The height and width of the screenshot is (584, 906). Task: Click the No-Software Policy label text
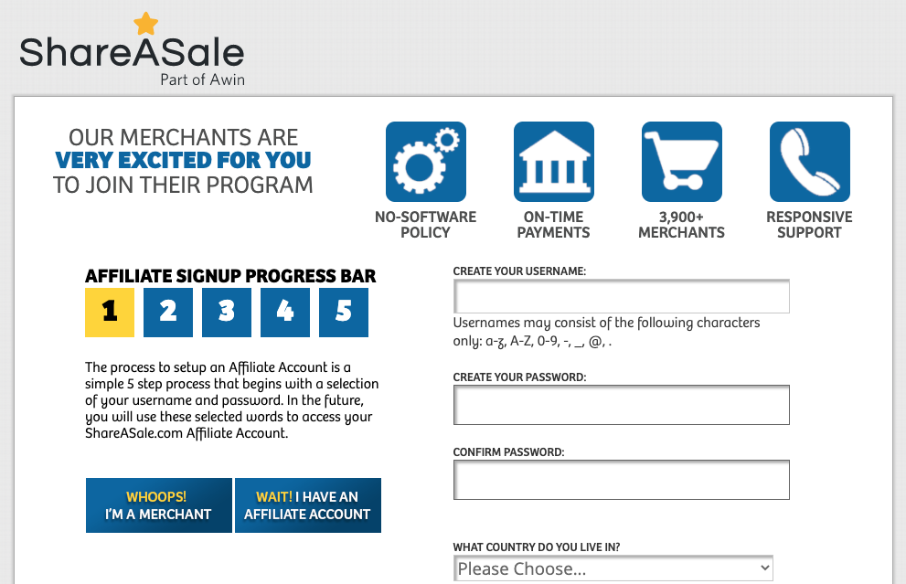(x=425, y=225)
